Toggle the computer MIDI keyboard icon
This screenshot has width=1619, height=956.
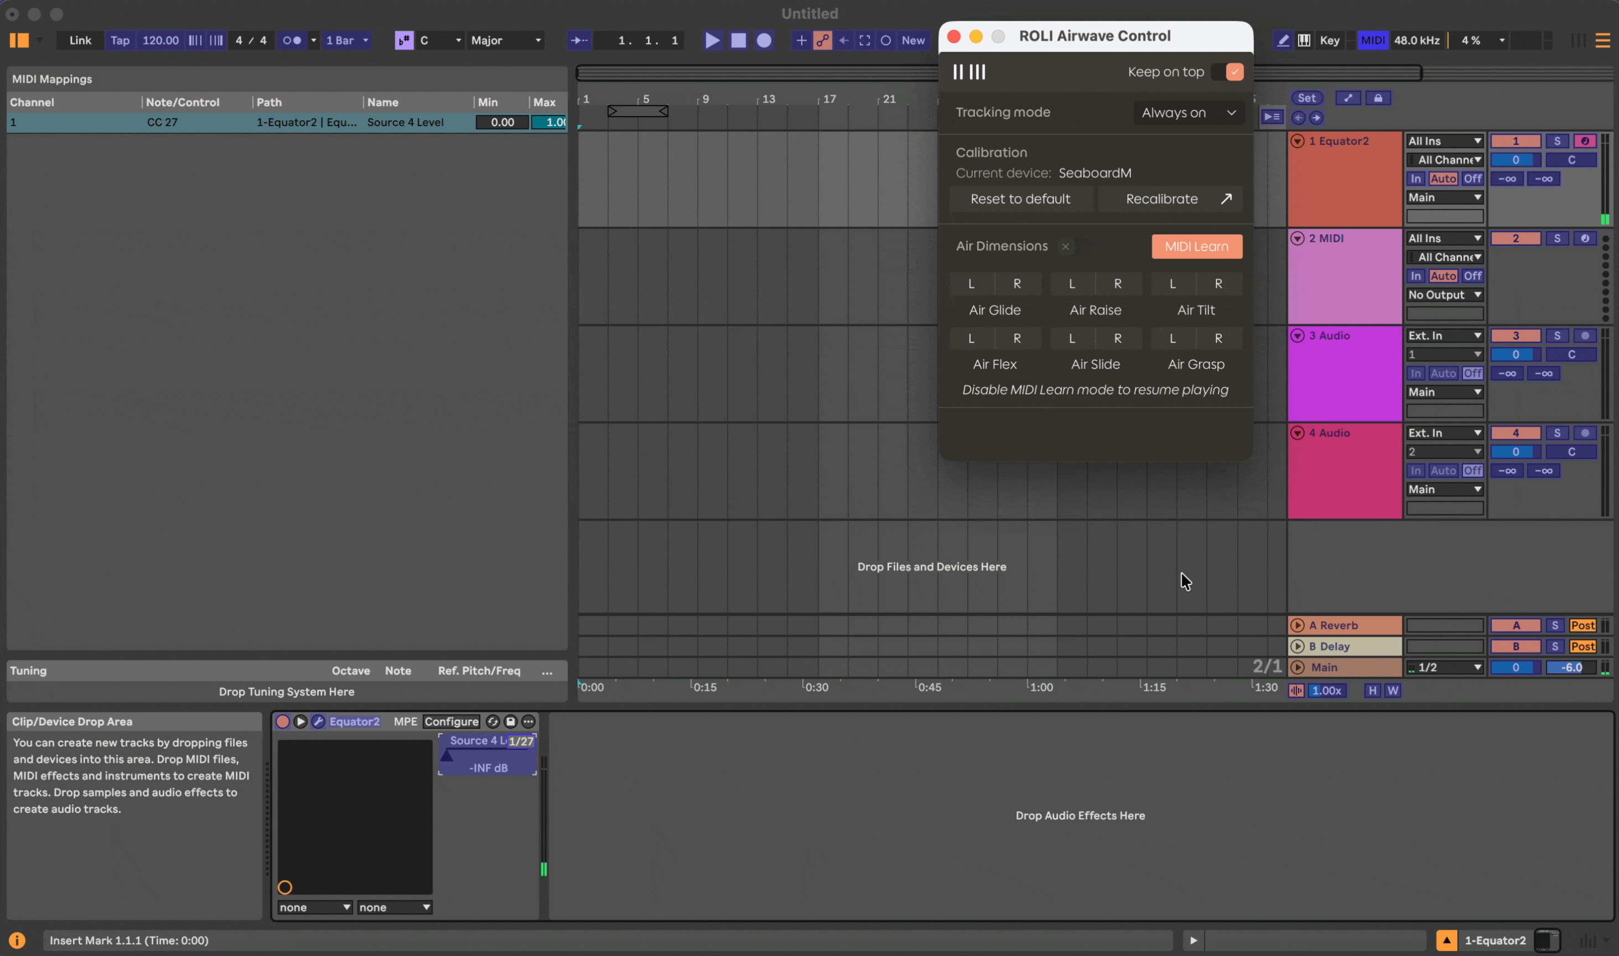point(1304,40)
